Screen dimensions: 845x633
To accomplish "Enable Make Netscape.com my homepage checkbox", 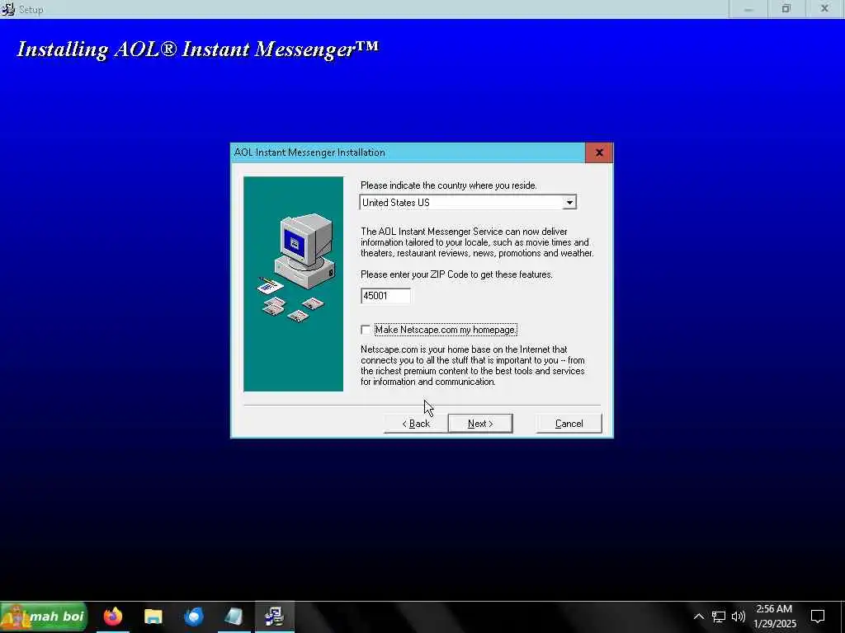I will pyautogui.click(x=366, y=330).
